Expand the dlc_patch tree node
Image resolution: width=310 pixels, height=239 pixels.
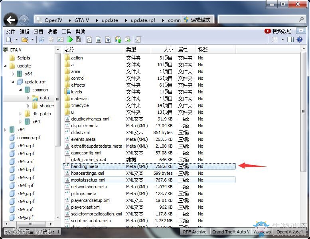21,114
